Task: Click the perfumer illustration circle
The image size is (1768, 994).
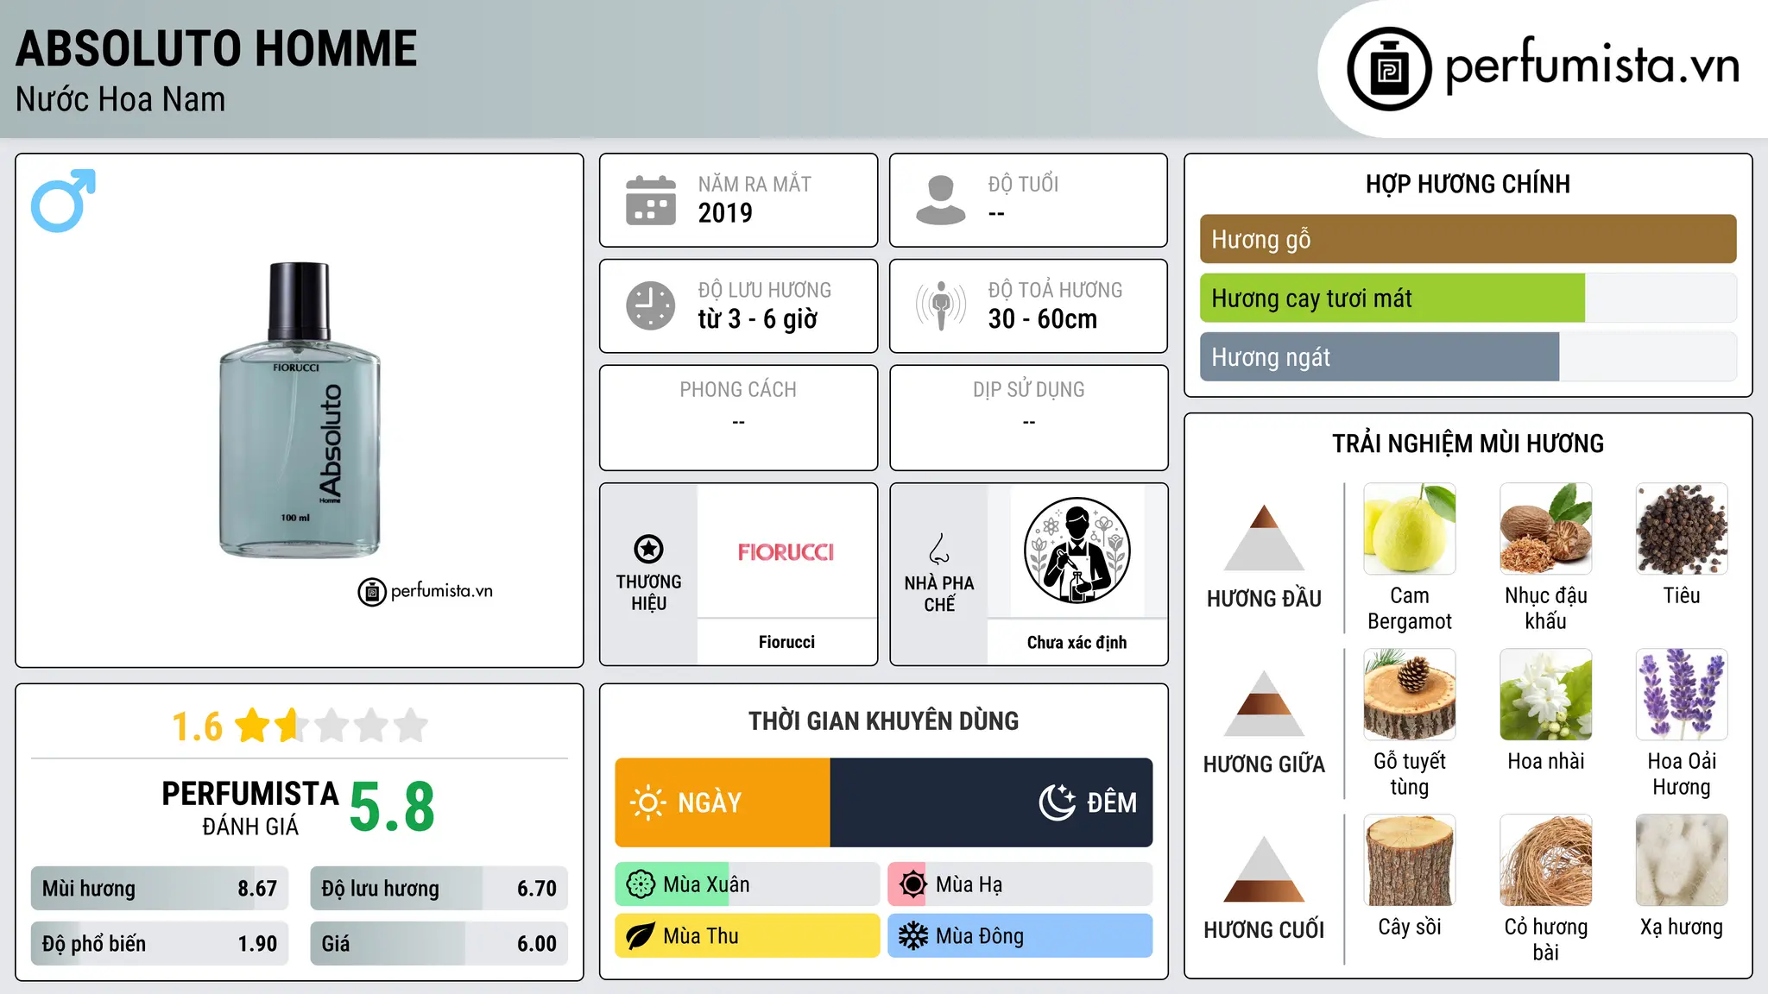Action: coord(1077,550)
